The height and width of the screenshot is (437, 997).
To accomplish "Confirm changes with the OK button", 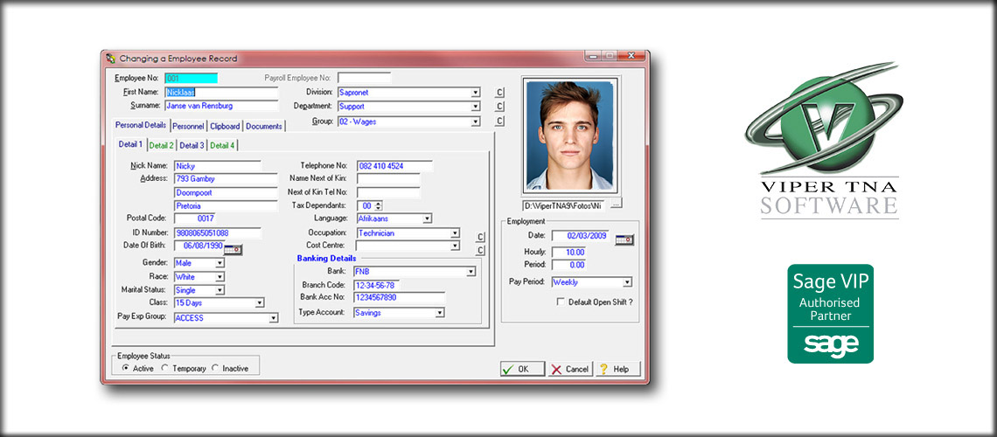I will 523,369.
